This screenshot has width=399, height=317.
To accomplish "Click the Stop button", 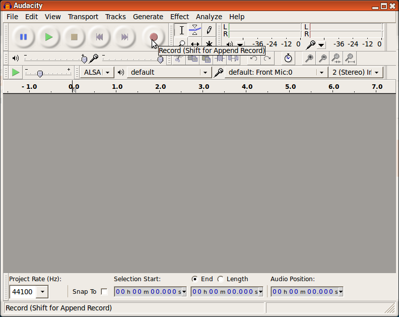I will 74,37.
